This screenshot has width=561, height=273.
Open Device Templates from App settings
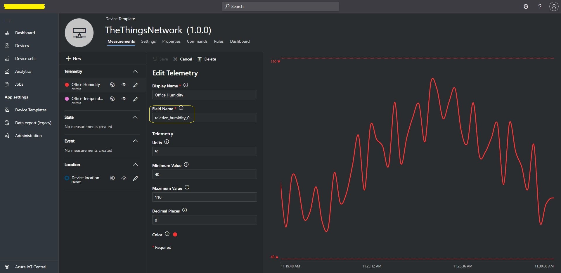tap(31, 110)
